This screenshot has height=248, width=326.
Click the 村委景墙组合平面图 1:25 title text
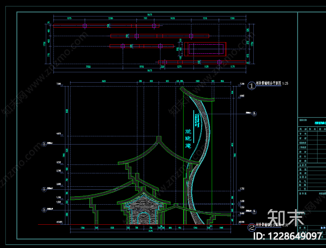[272, 83]
